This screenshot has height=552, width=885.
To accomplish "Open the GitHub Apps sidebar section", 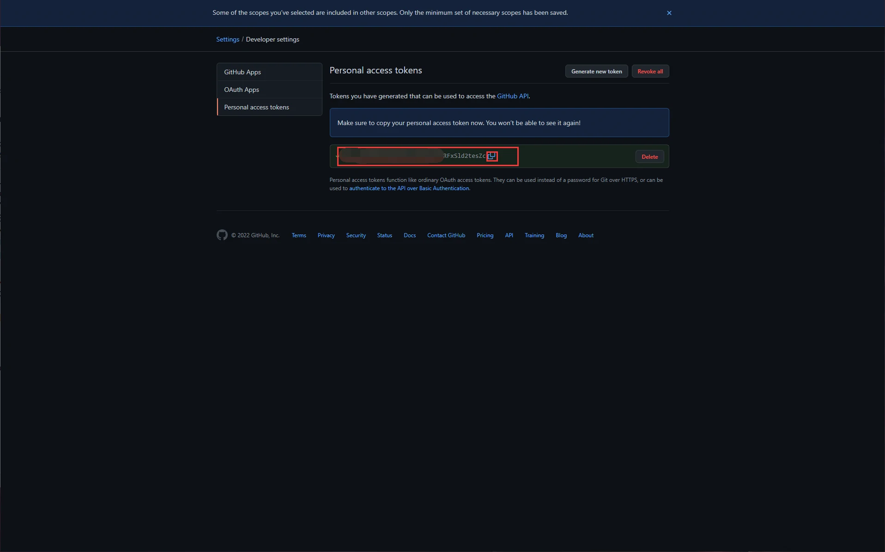I will [242, 72].
